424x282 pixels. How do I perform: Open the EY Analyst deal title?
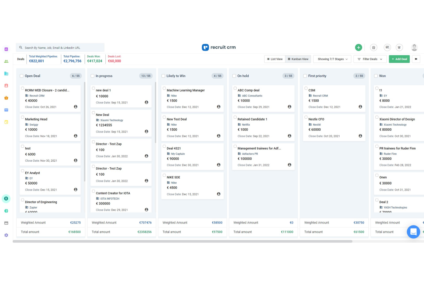(x=32, y=173)
